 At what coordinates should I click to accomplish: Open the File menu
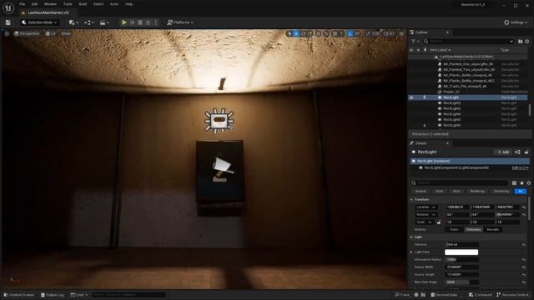point(23,4)
